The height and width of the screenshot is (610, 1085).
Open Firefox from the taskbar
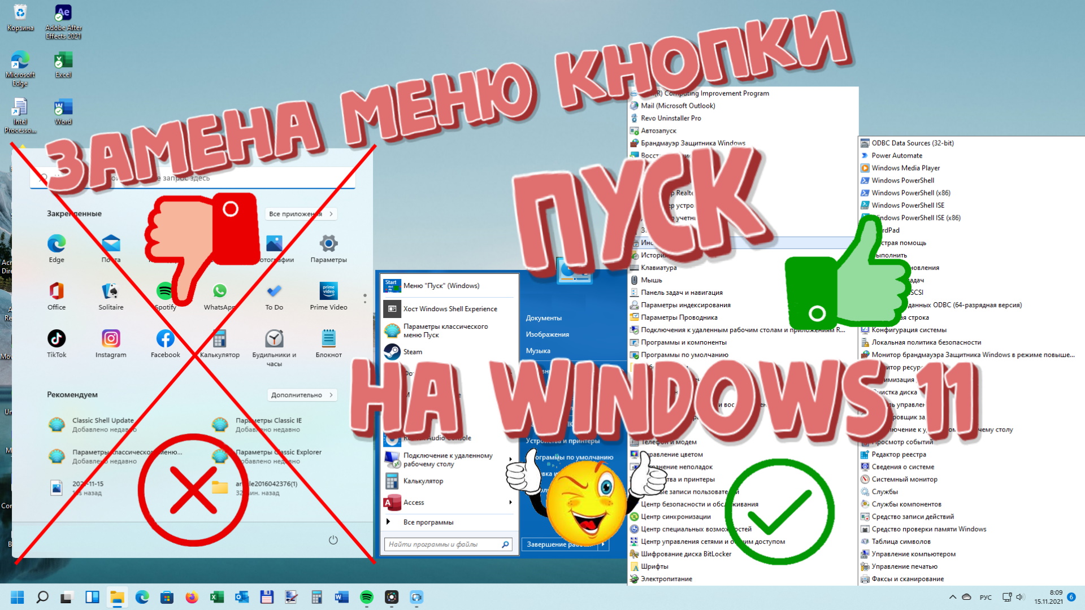click(x=192, y=597)
